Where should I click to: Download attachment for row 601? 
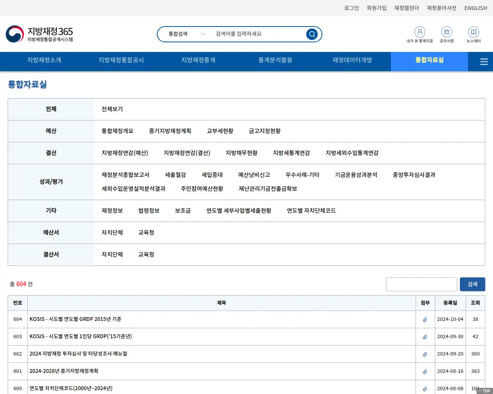tap(425, 371)
